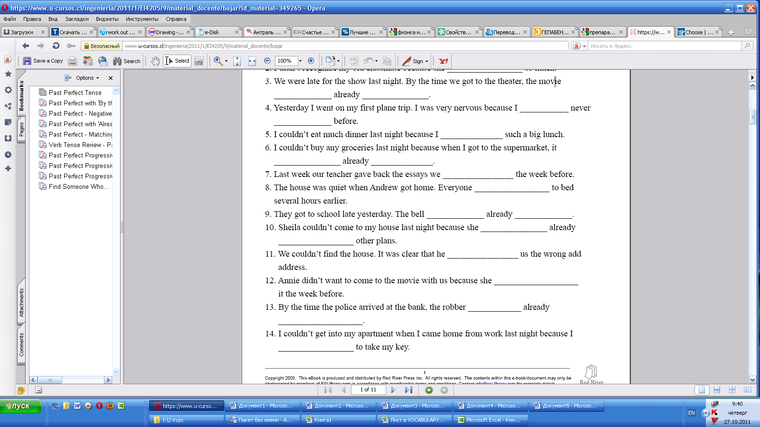The height and width of the screenshot is (427, 760).
Task: Click the Fit Page height icon
Action: [x=237, y=61]
